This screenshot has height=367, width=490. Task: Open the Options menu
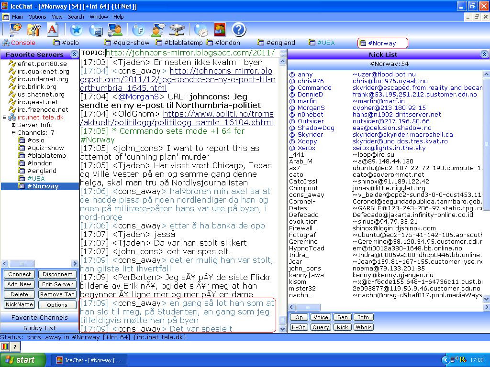click(x=37, y=17)
